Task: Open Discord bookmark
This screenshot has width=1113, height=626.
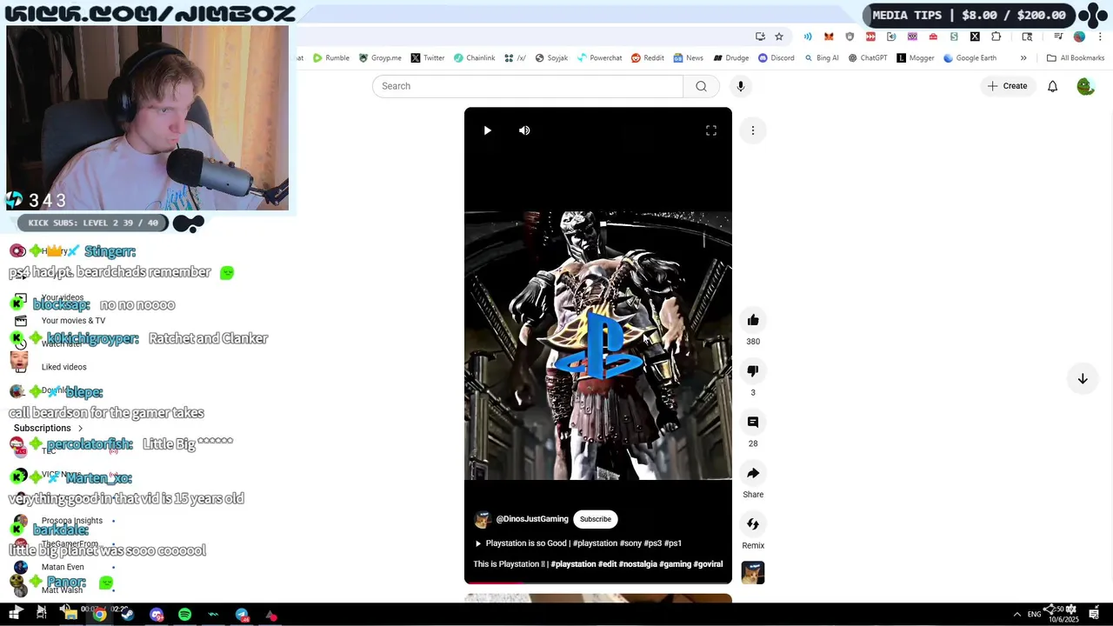Action: click(x=776, y=58)
